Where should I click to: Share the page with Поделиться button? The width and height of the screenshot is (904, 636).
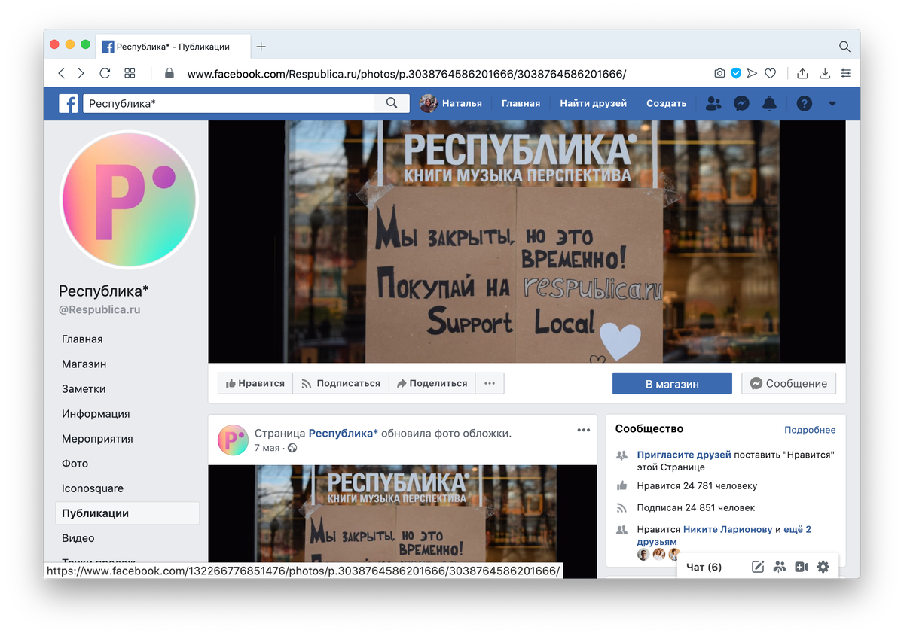tap(432, 383)
